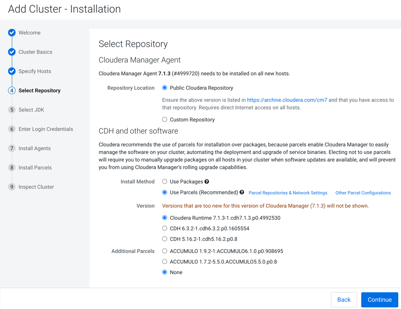Viewport: 401px width, 309px height.
Task: Click the help icon beside Use Packages
Action: [x=207, y=182]
